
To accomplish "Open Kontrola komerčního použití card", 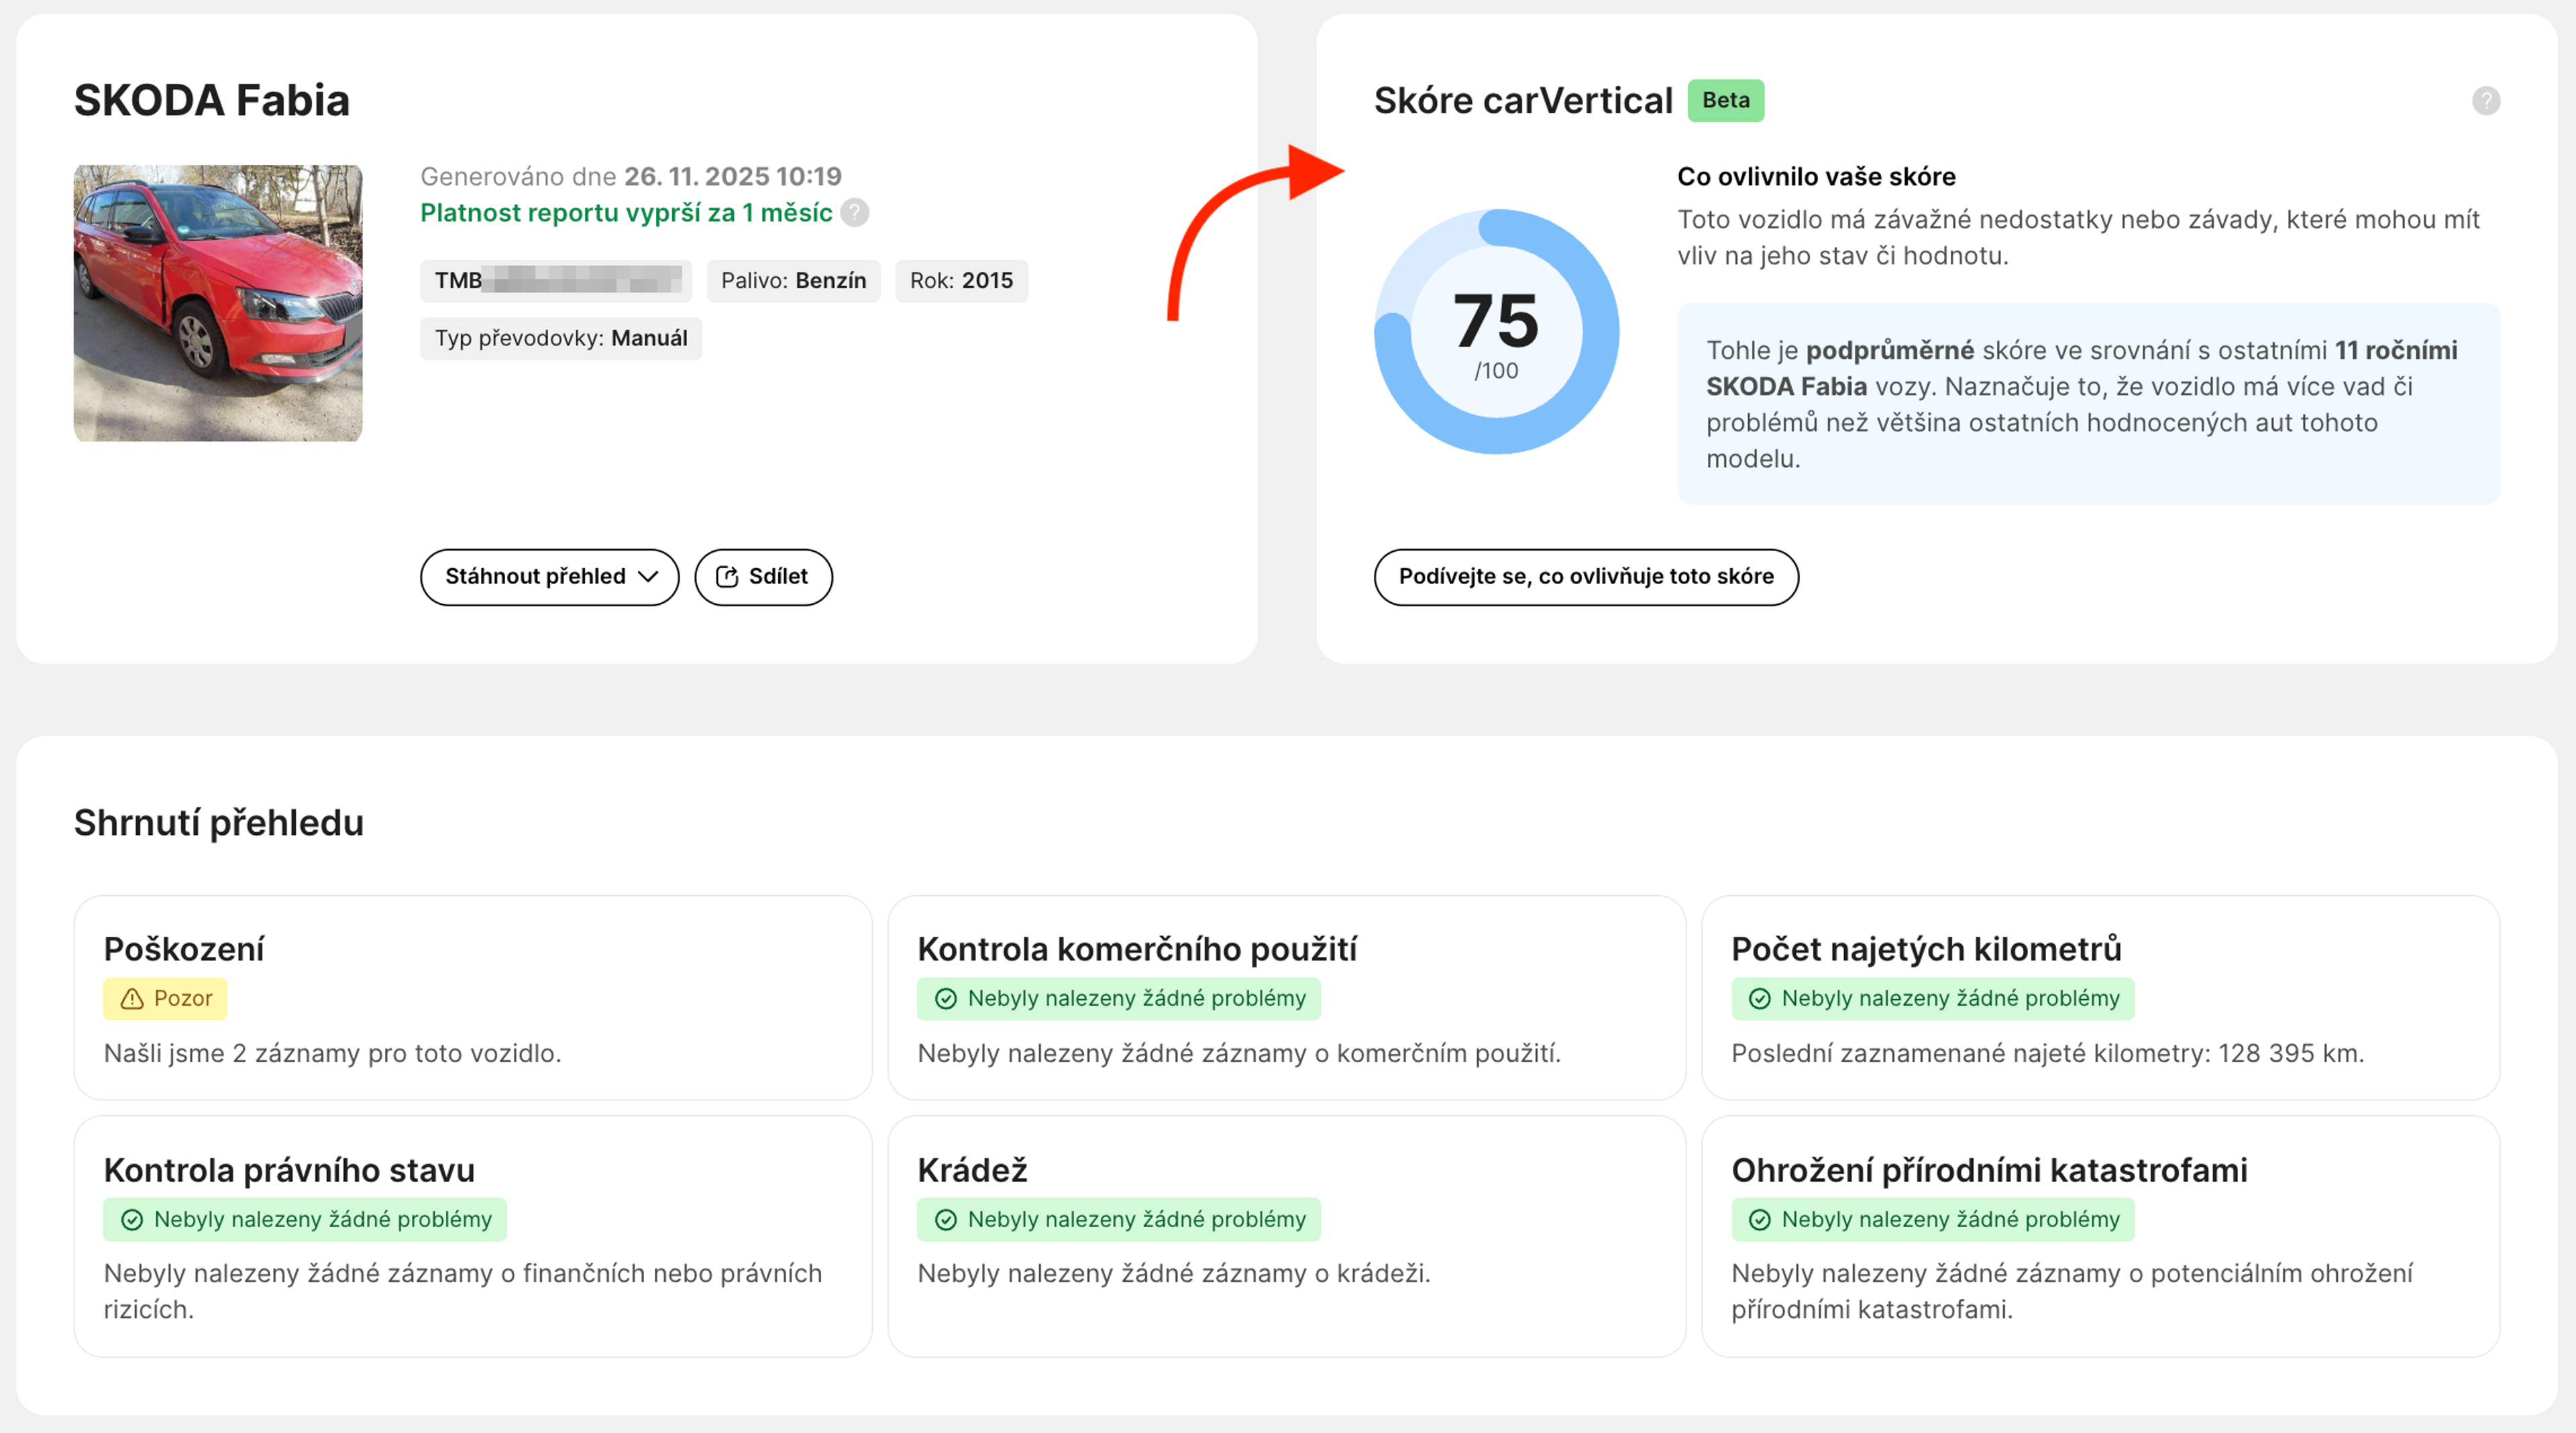I will tap(1287, 997).
